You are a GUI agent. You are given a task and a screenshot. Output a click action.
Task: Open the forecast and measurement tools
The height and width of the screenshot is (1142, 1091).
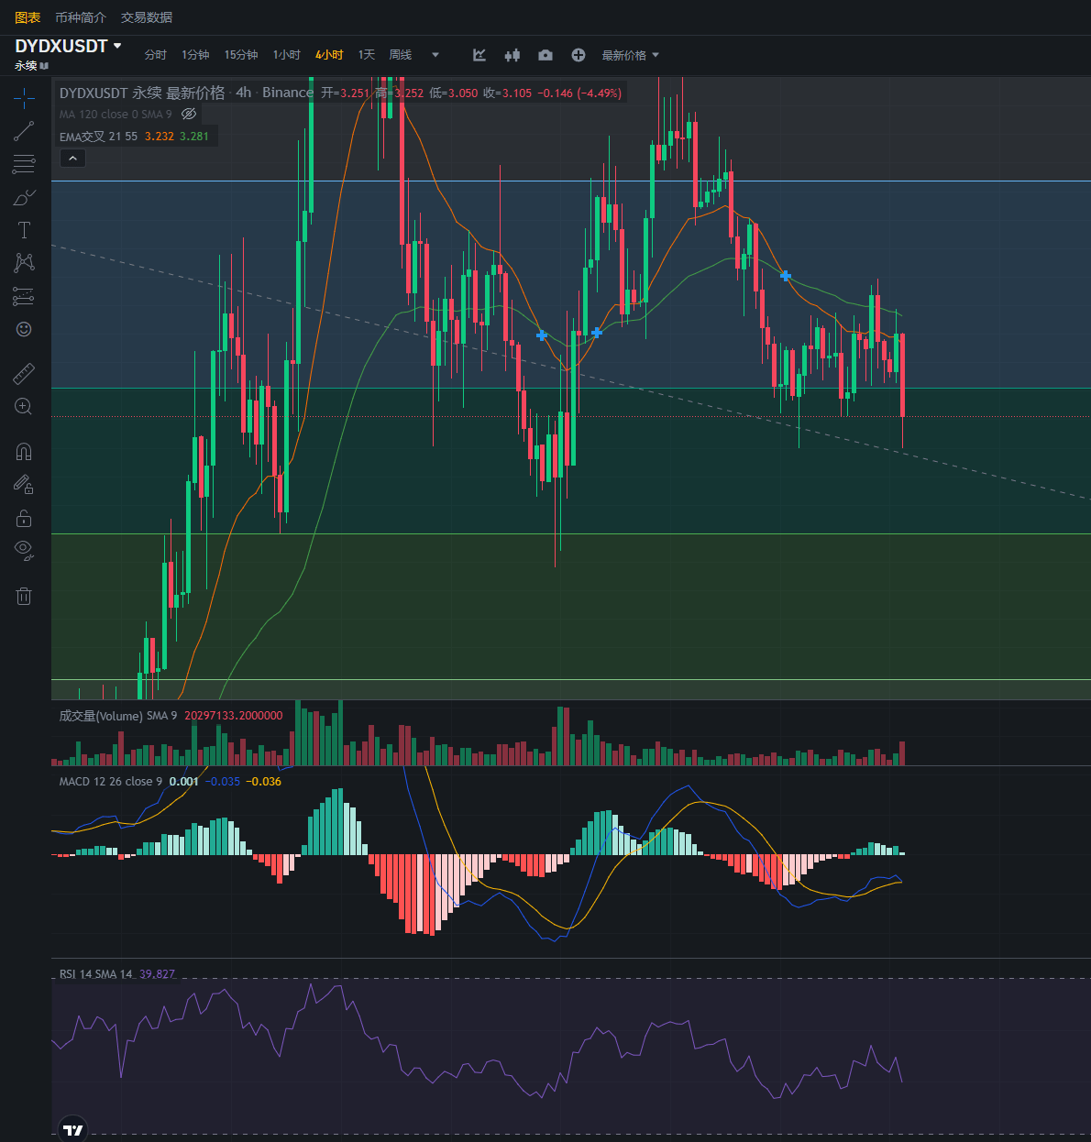coord(24,296)
